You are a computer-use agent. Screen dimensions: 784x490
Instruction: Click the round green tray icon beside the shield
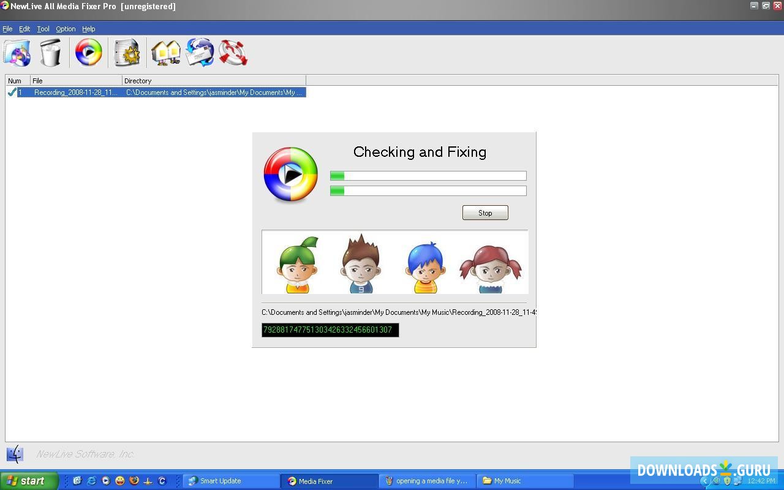click(716, 481)
